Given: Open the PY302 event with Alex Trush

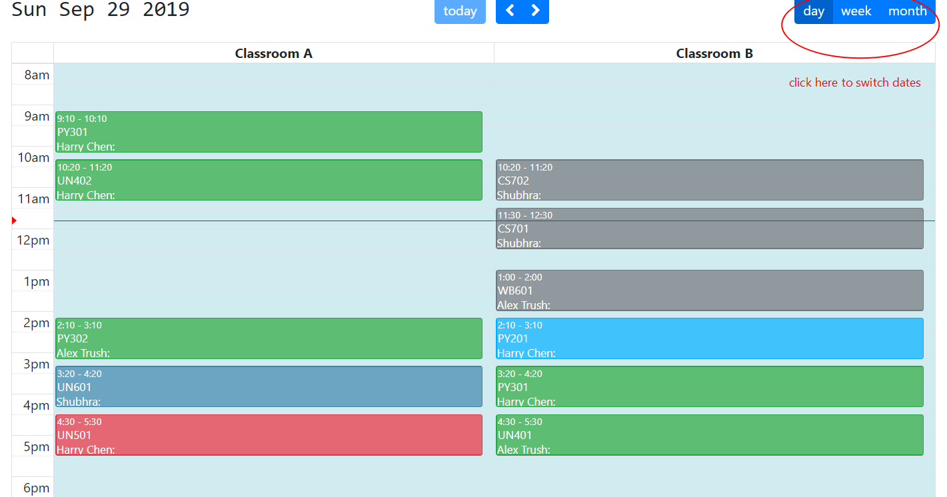Looking at the screenshot, I should coord(269,338).
